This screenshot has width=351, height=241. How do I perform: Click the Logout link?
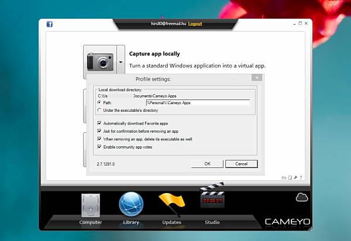(x=195, y=24)
